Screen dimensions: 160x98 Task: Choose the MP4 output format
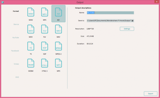point(45,12)
